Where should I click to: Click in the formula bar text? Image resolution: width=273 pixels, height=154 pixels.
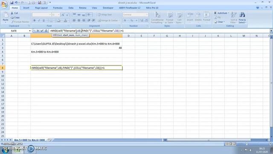pos(159,31)
